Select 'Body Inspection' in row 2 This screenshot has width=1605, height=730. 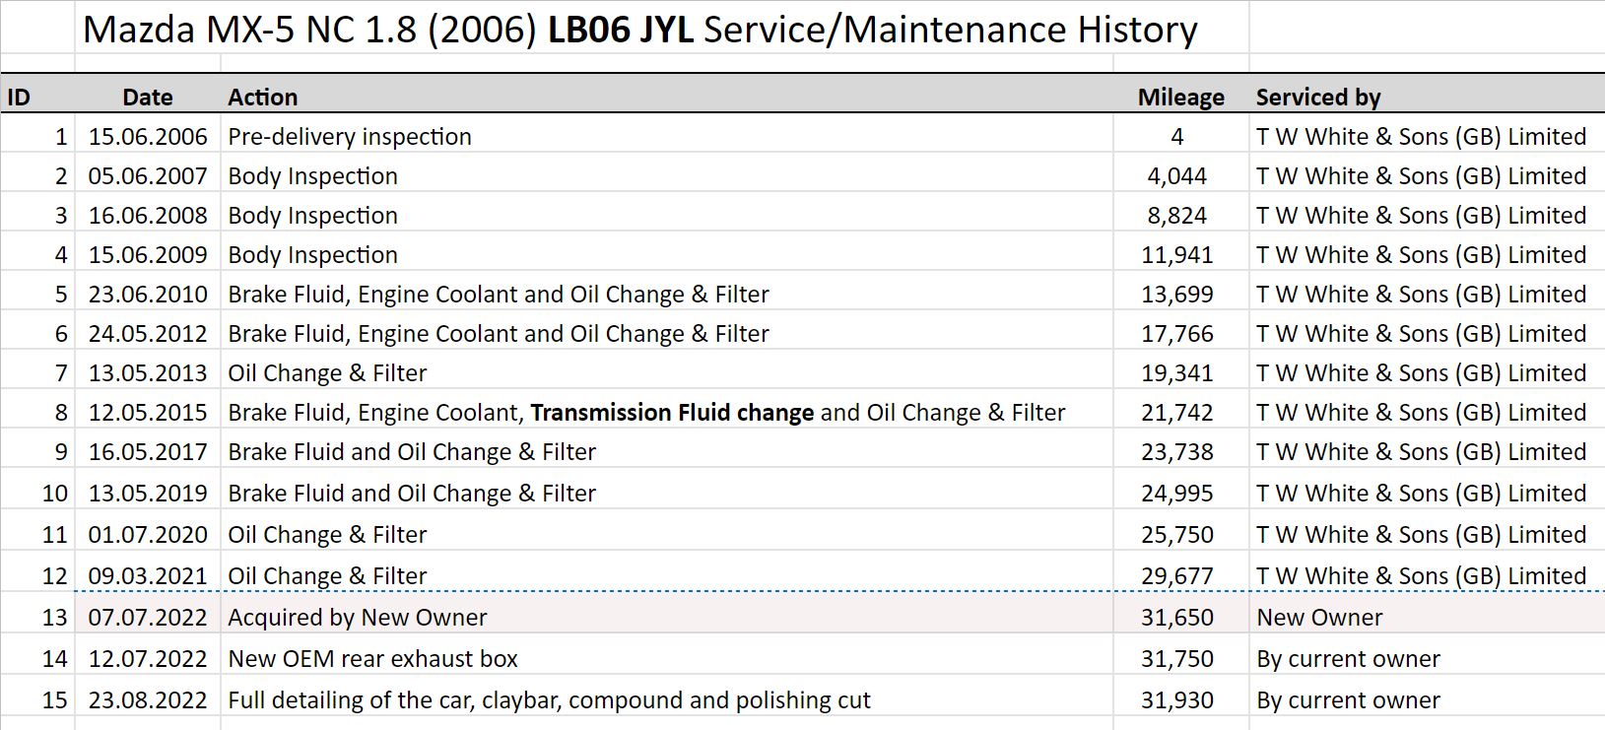click(667, 175)
